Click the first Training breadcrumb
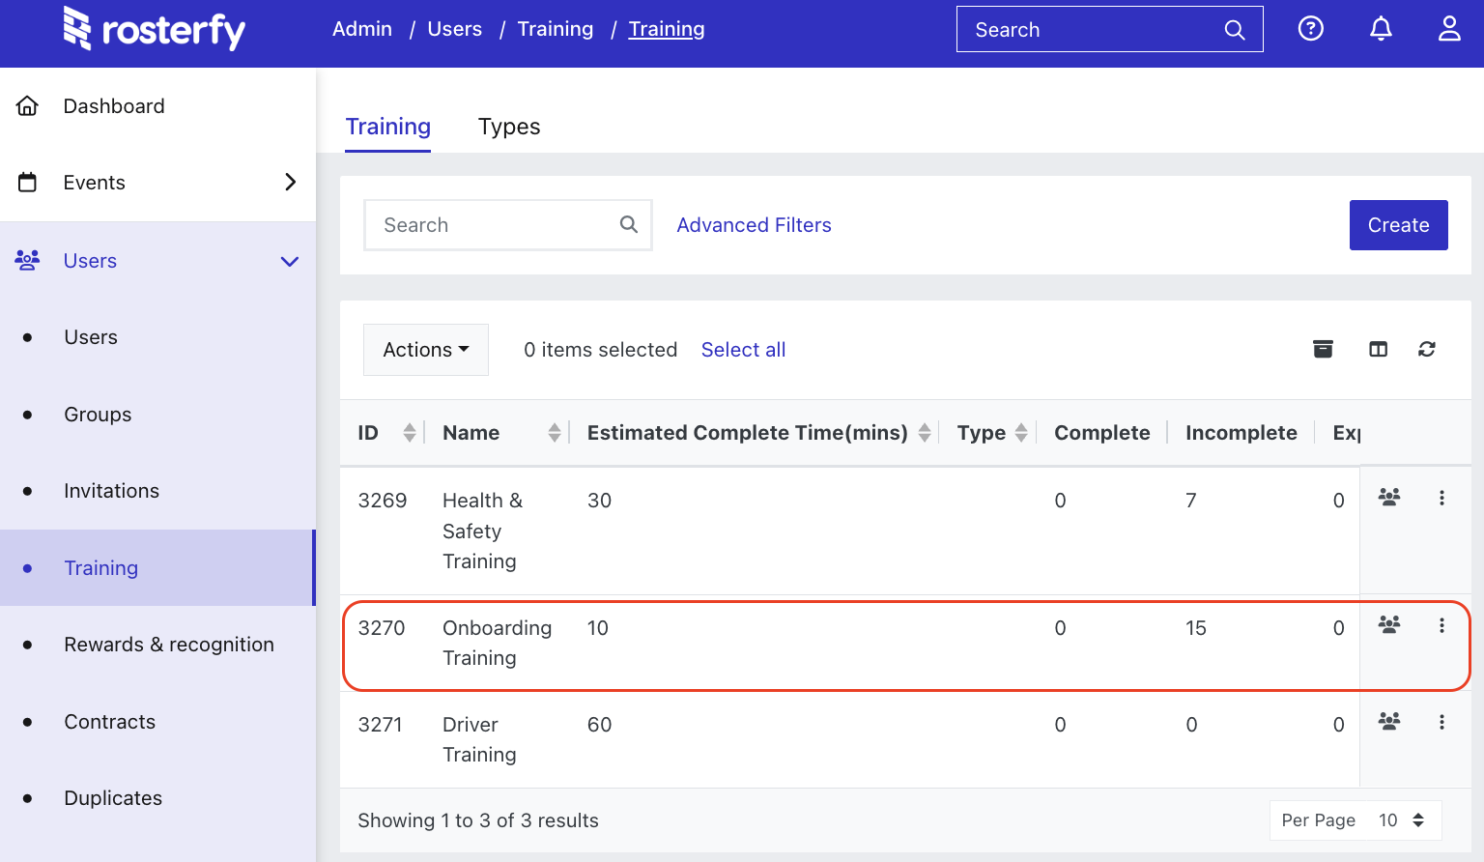 [556, 29]
